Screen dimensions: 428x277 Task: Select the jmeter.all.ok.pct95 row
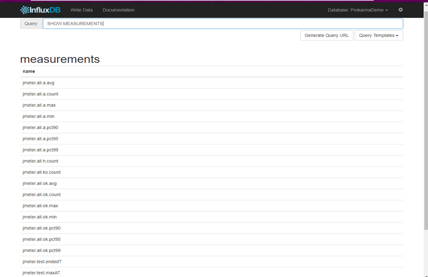(212, 240)
